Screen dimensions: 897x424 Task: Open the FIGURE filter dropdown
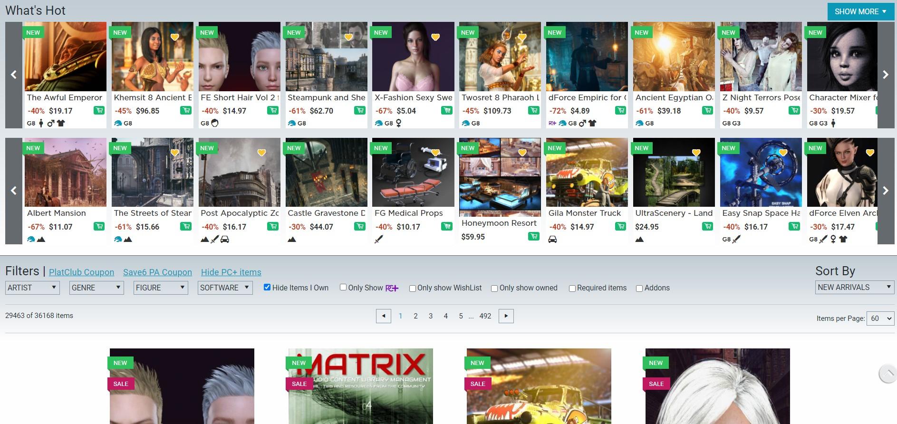[161, 288]
